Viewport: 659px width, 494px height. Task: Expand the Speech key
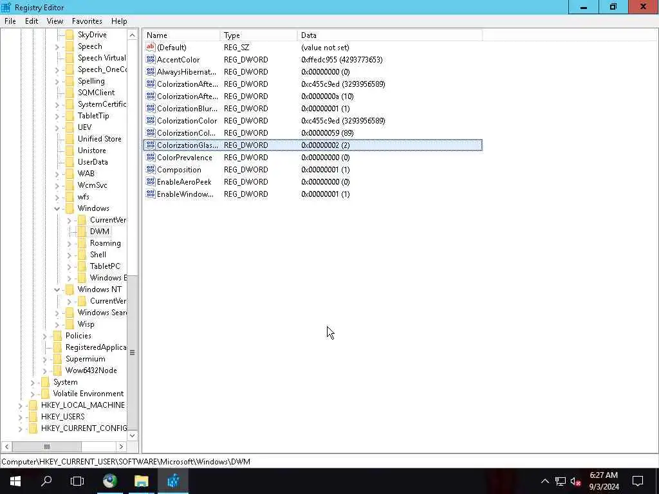click(57, 46)
